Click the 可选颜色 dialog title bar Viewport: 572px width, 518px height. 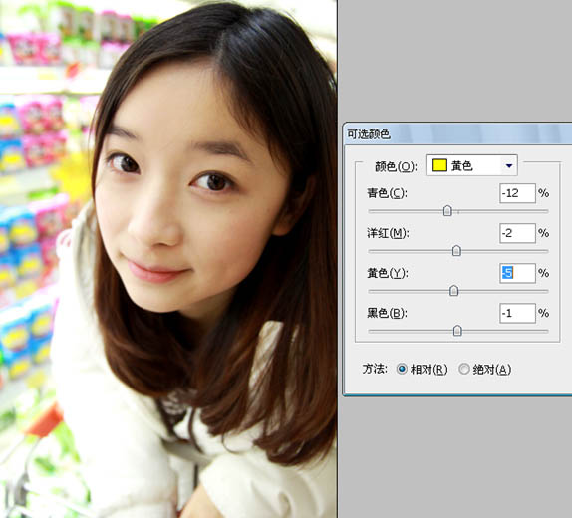pos(457,133)
